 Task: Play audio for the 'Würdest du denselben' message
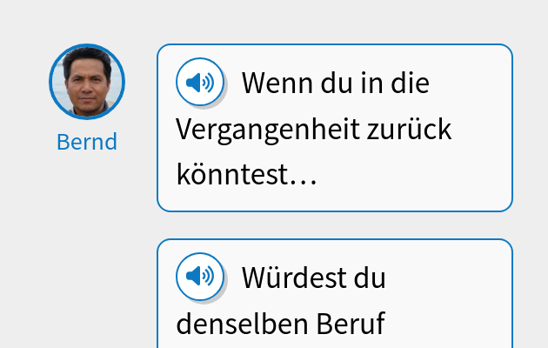tap(200, 277)
